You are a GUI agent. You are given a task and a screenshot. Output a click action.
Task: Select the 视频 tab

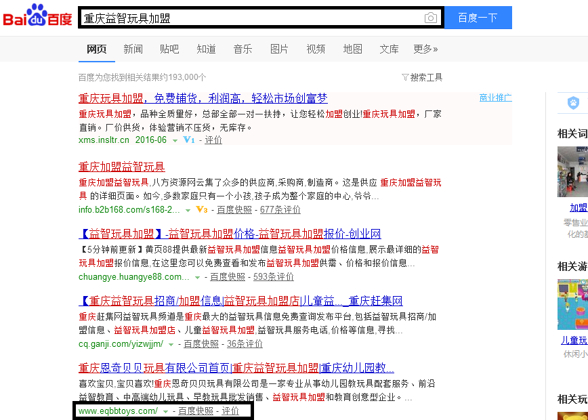pos(316,49)
